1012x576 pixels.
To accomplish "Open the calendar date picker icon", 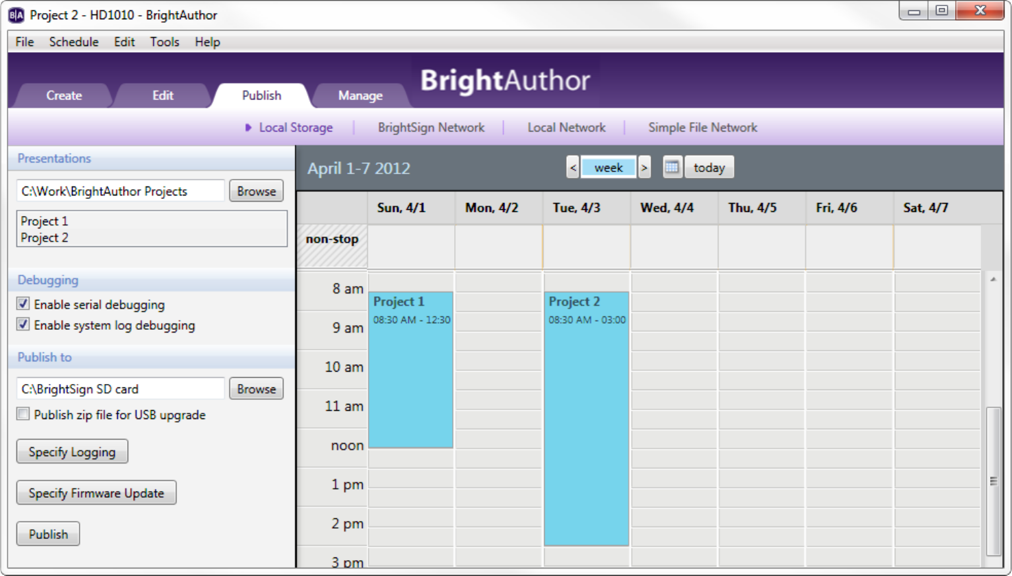I will 672,167.
